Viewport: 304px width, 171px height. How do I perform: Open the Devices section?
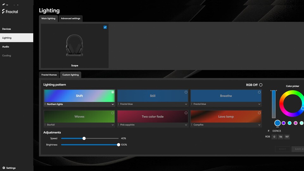pyautogui.click(x=16, y=29)
